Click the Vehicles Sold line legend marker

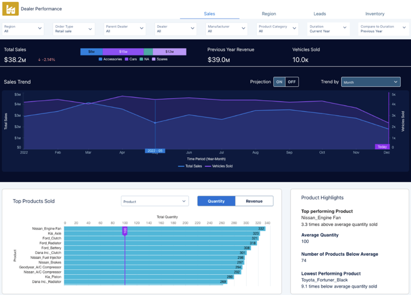point(208,166)
